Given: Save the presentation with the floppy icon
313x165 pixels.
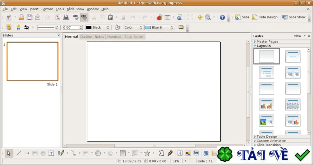Looking at the screenshot, I should point(30,17).
